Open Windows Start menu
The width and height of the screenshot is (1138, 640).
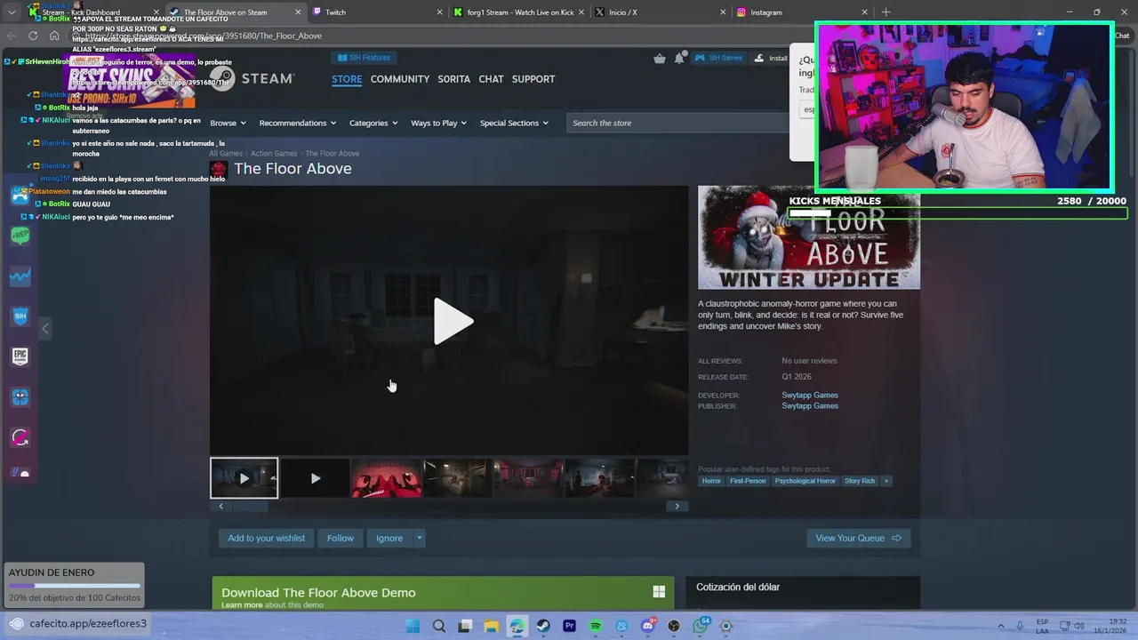(x=413, y=626)
